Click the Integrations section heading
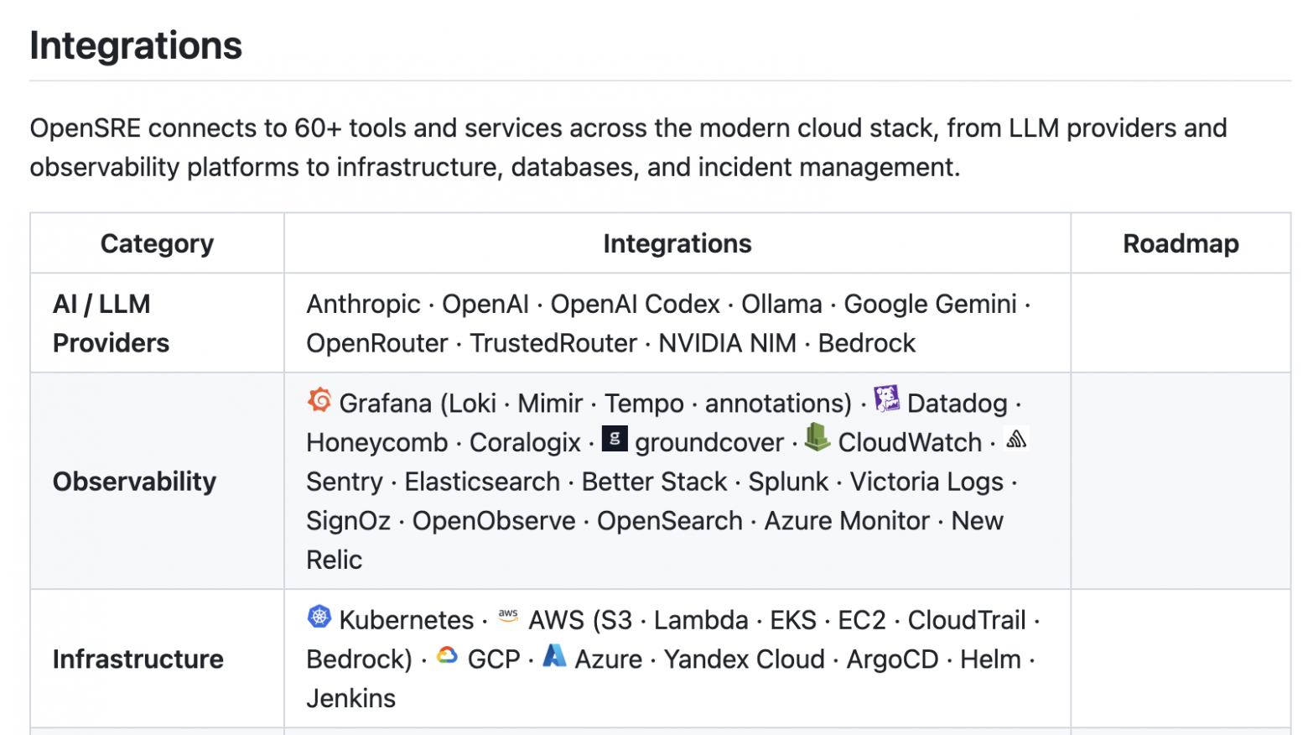The height and width of the screenshot is (735, 1308). click(x=136, y=45)
